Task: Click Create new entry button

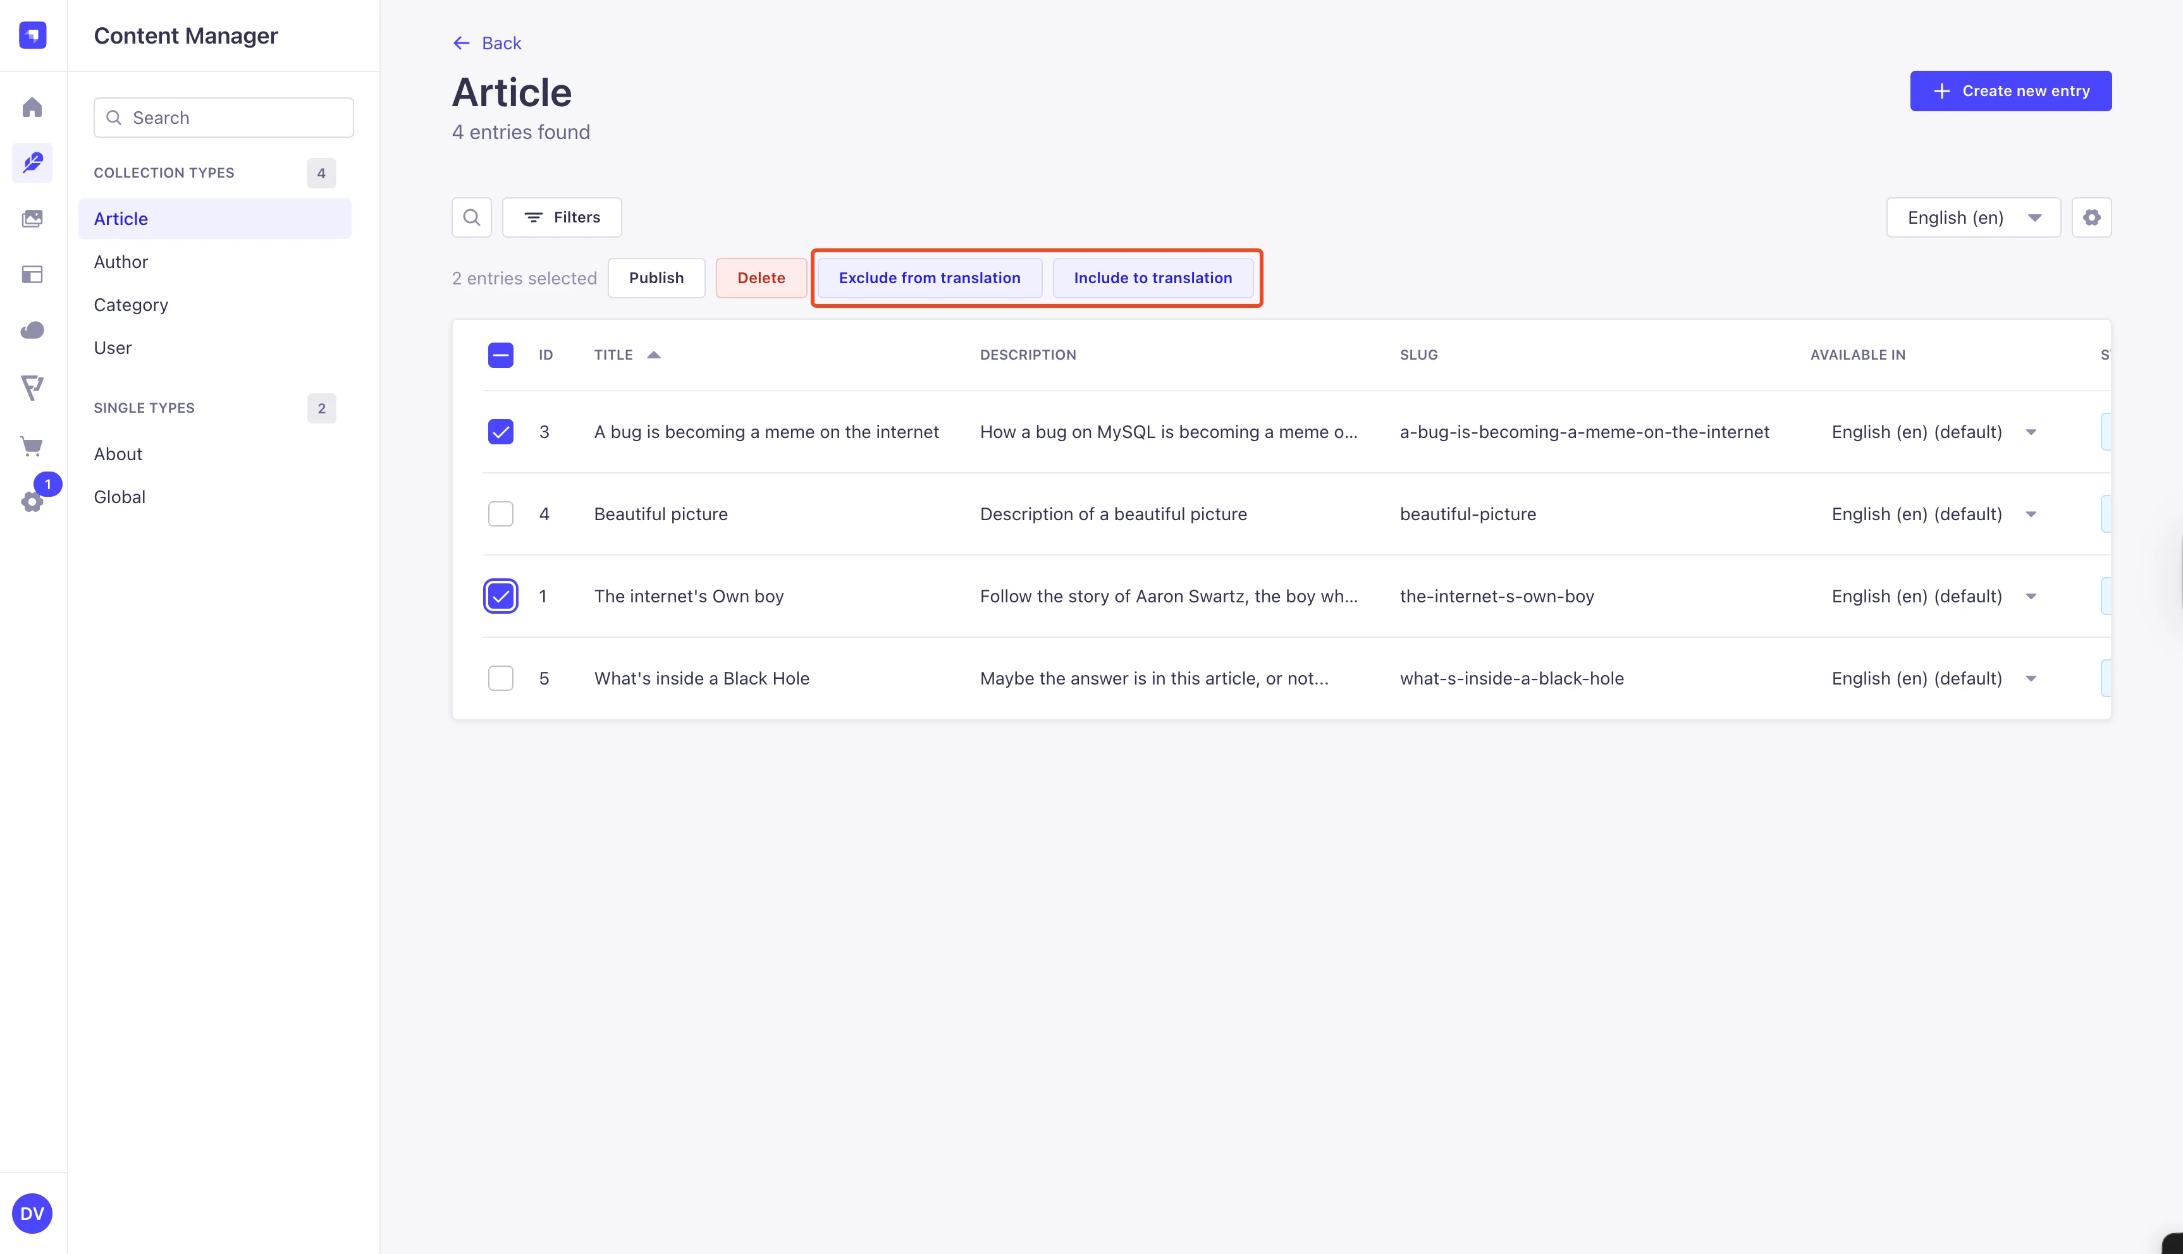Action: coord(2010,91)
